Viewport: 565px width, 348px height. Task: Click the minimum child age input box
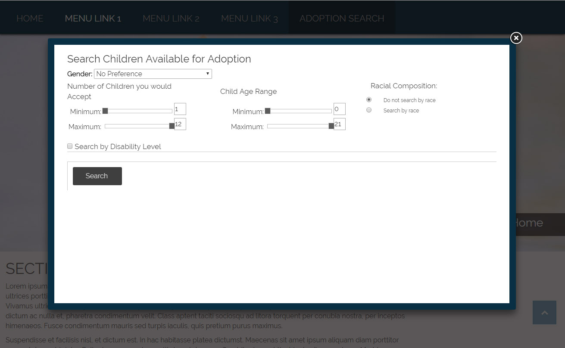[339, 109]
